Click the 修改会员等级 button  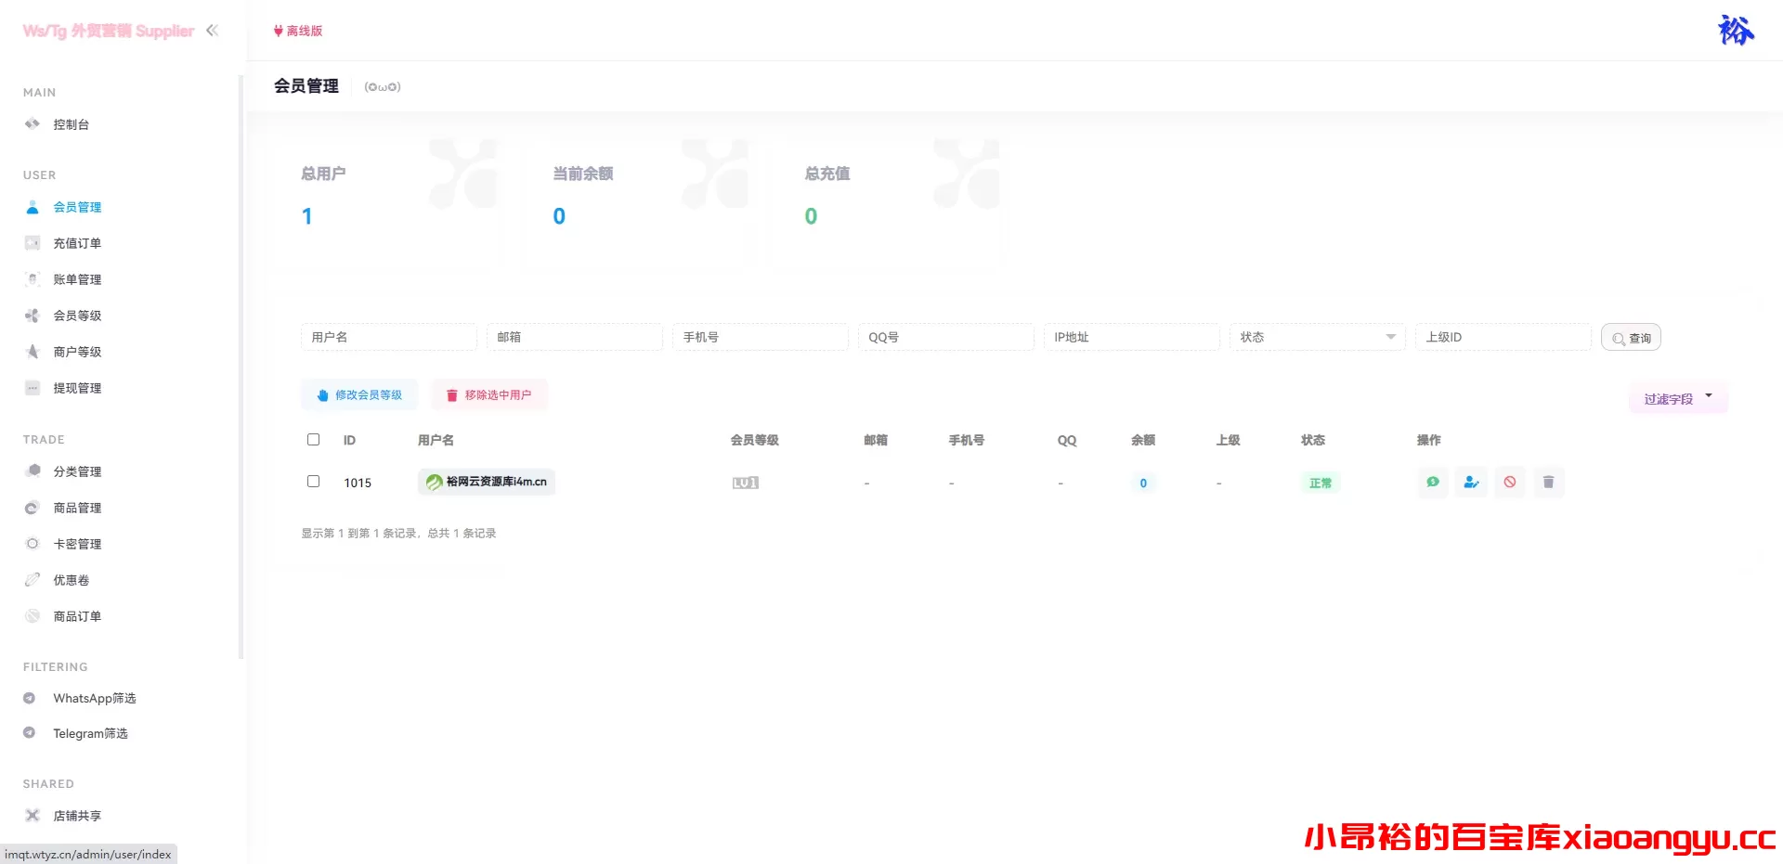[359, 394]
